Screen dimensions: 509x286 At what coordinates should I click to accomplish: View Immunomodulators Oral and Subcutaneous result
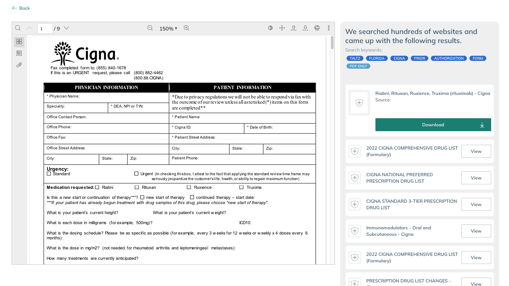[476, 231]
